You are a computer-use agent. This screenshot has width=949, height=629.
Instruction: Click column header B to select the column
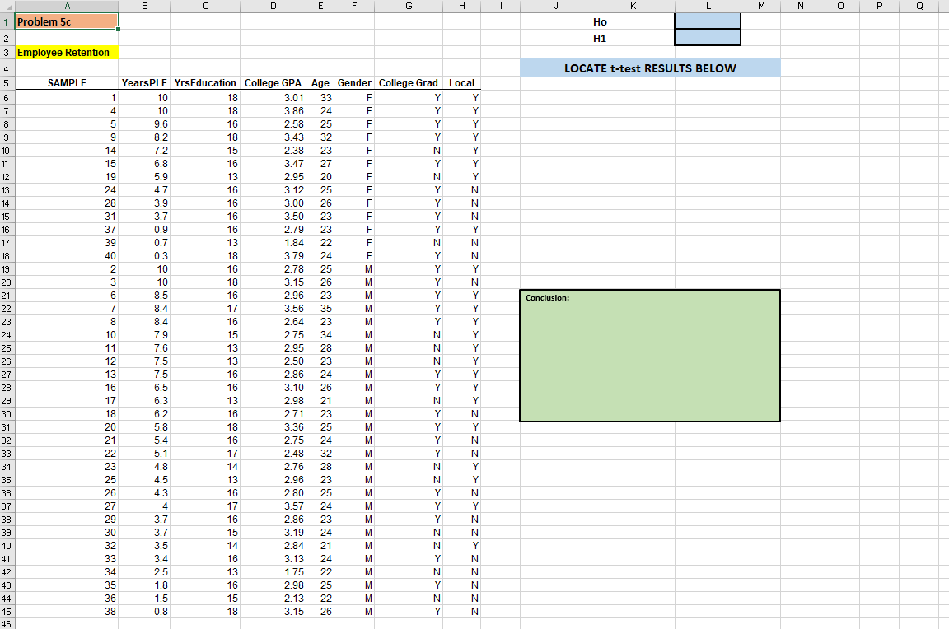[x=145, y=7]
